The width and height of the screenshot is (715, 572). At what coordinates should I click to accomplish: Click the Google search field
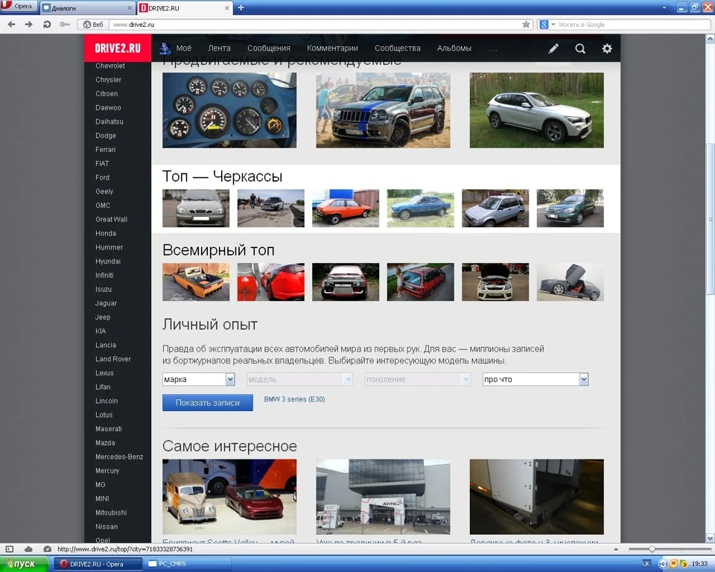pyautogui.click(x=633, y=24)
